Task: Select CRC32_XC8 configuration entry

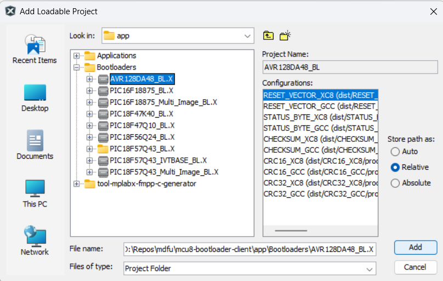Action: [320, 183]
